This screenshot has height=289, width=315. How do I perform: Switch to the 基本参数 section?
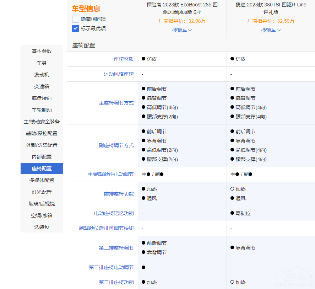(x=42, y=51)
